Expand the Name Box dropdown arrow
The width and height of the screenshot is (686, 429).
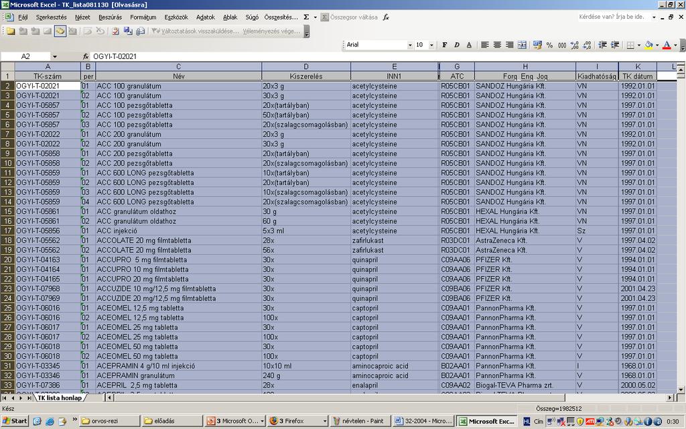pos(55,56)
